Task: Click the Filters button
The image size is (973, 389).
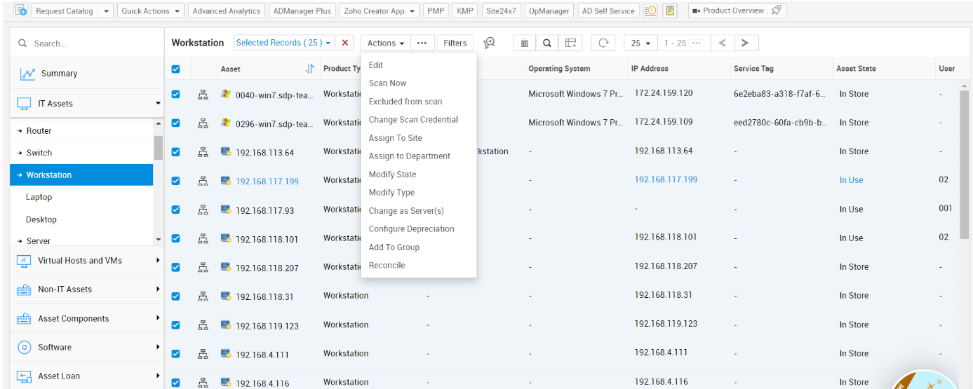Action: point(455,43)
